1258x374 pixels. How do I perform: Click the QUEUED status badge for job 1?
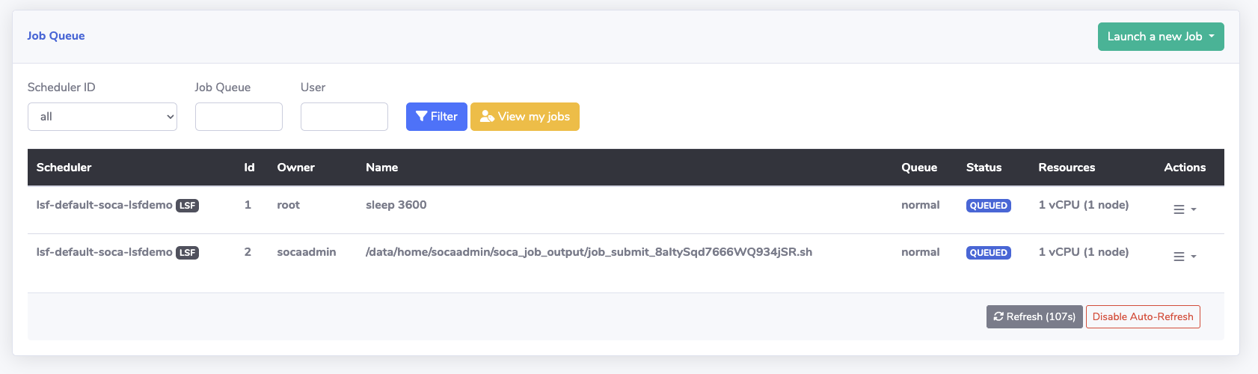(x=988, y=206)
